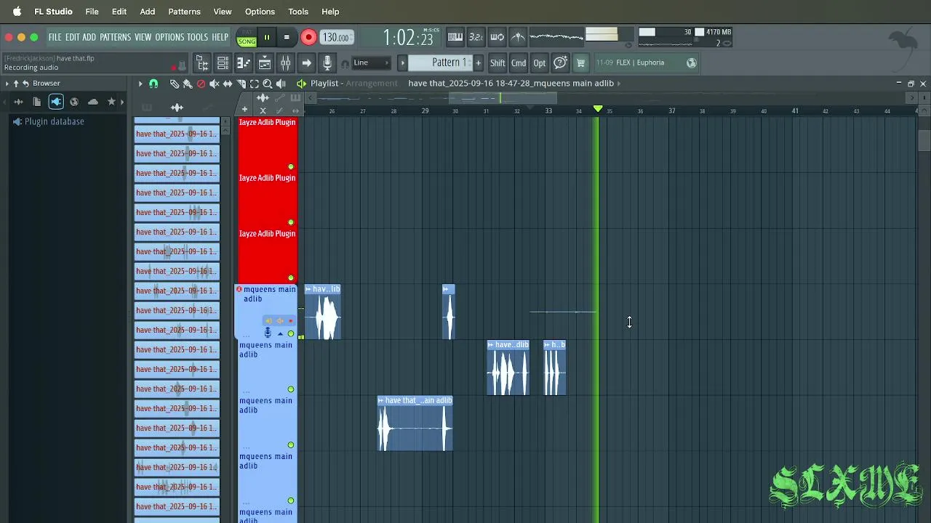Toggle the 3.2 countdown before recording icon
This screenshot has width=931, height=523.
[x=476, y=37]
